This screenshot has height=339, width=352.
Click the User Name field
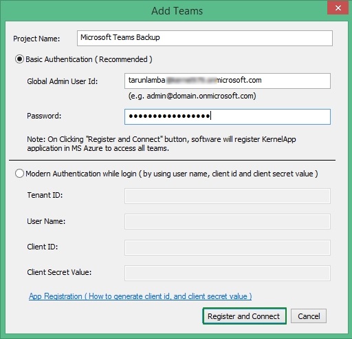coord(228,221)
